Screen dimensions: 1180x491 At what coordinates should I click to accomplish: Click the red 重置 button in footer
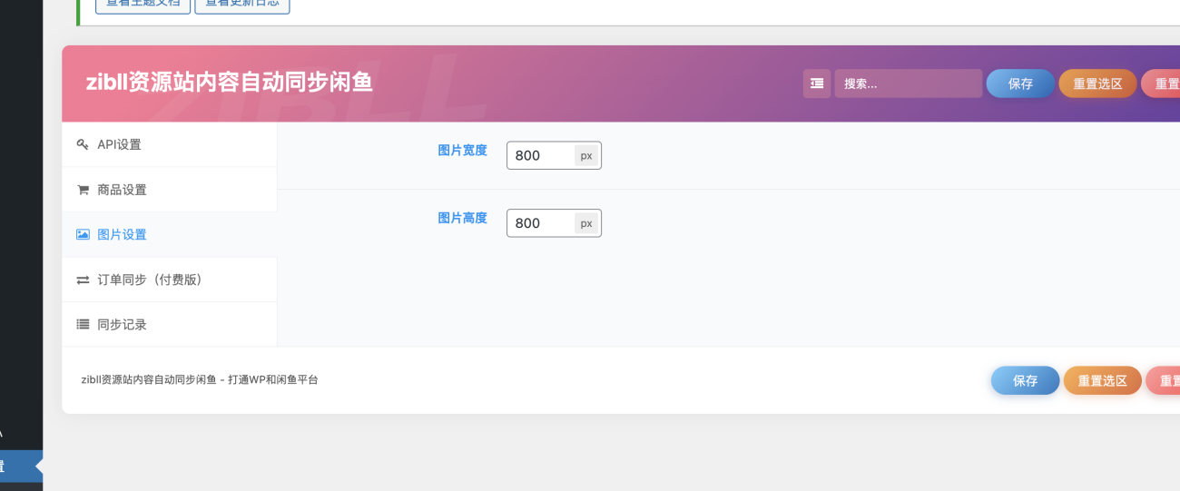click(x=1165, y=381)
